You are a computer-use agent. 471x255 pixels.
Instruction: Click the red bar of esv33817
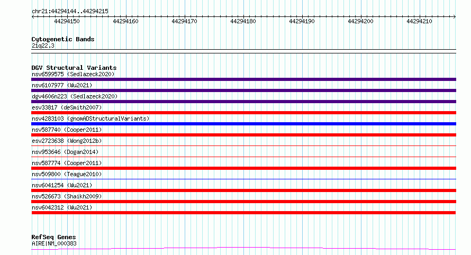click(243, 113)
